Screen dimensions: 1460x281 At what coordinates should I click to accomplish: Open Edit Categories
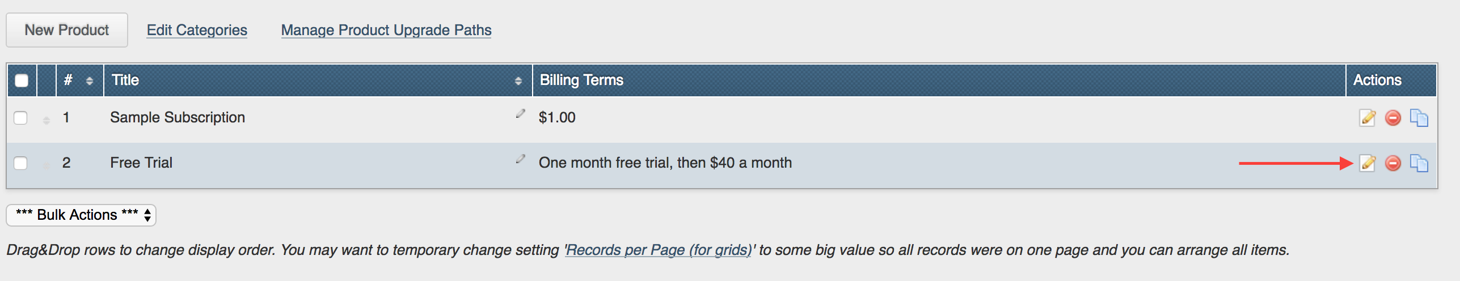coord(197,30)
